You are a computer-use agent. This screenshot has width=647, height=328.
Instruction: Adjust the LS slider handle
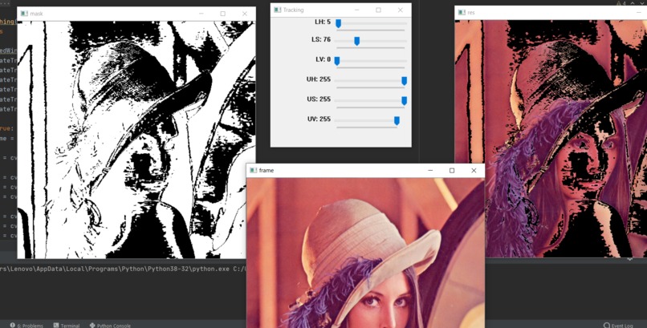357,41
